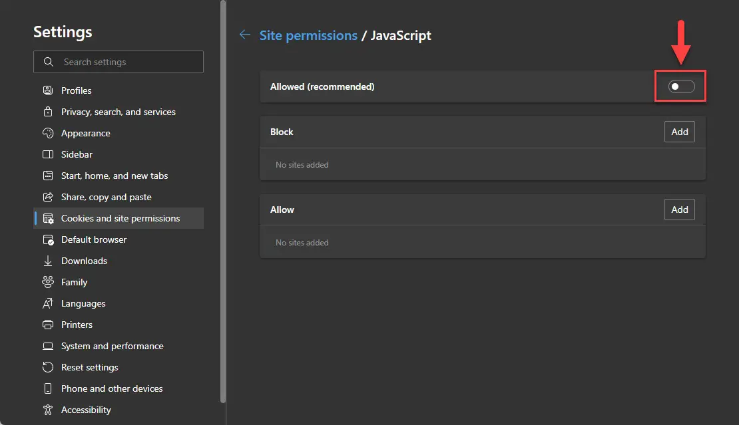Screen dimensions: 739x425
Task: Click the Default browser icon
Action: click(47, 239)
